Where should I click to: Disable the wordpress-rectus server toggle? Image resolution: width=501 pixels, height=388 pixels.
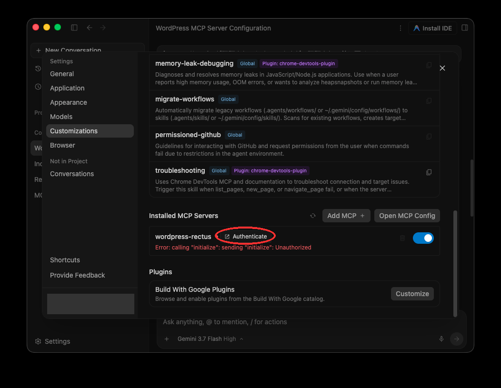pos(423,238)
